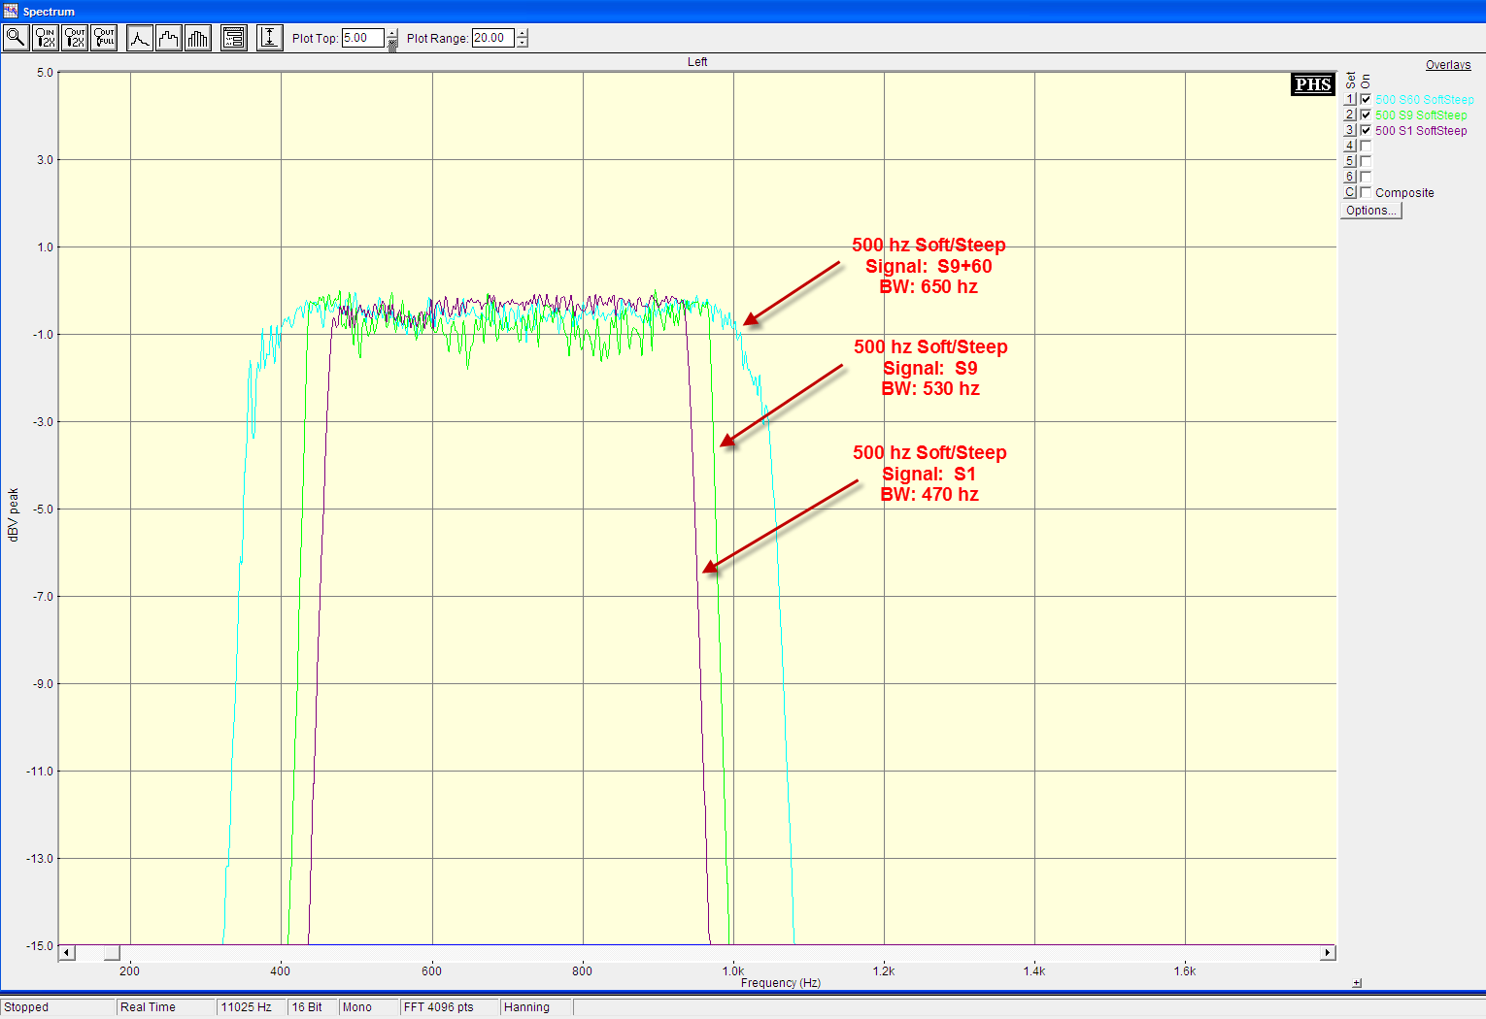
Task: Select the magnifier zoom tool
Action: pyautogui.click(x=16, y=38)
